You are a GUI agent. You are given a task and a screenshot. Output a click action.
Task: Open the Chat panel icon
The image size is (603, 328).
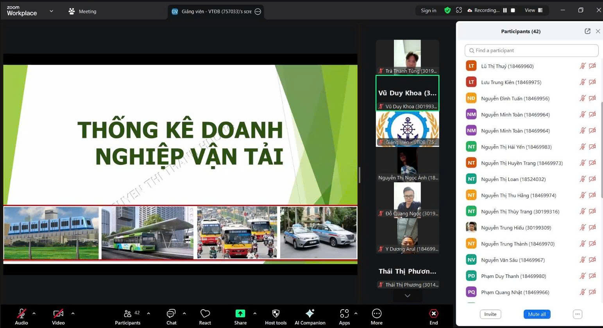pyautogui.click(x=171, y=314)
